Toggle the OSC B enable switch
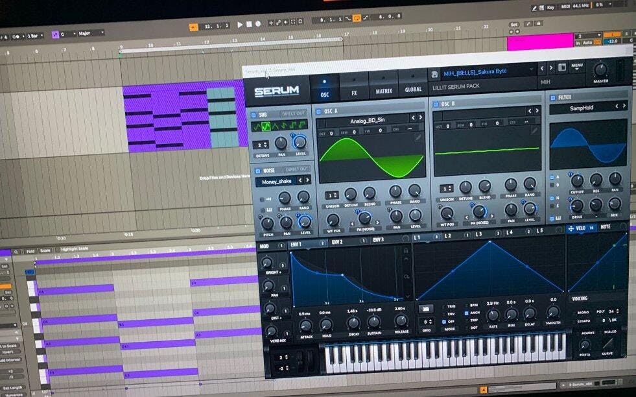 coord(436,104)
